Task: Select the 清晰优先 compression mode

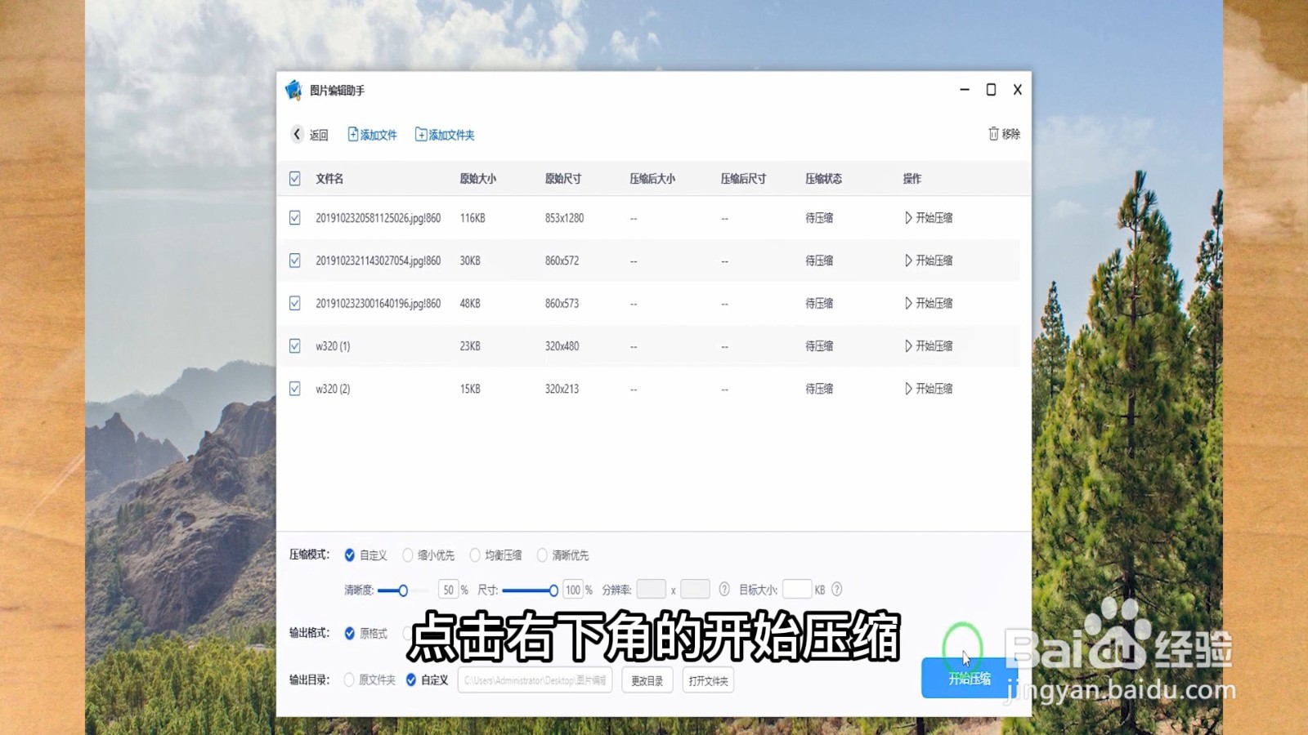Action: pos(541,555)
